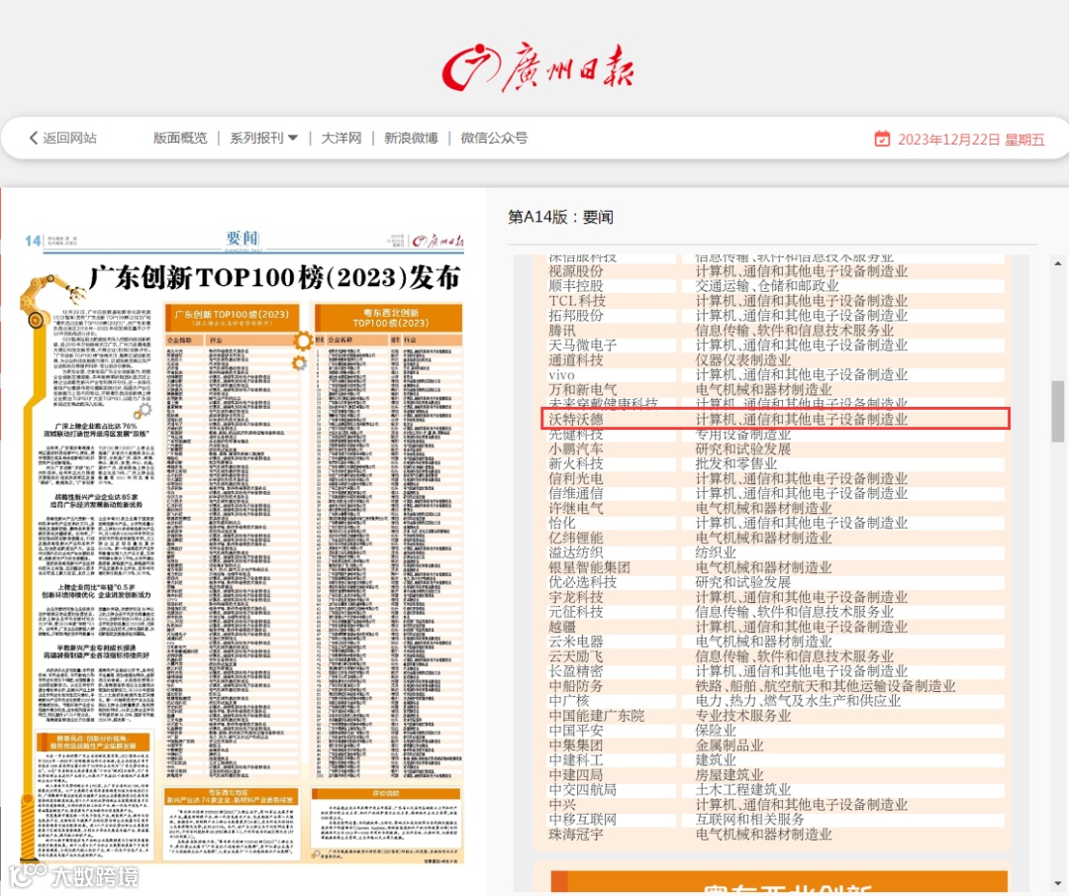Click industry cell 保险业
Image resolution: width=1069 pixels, height=896 pixels.
coord(716,731)
